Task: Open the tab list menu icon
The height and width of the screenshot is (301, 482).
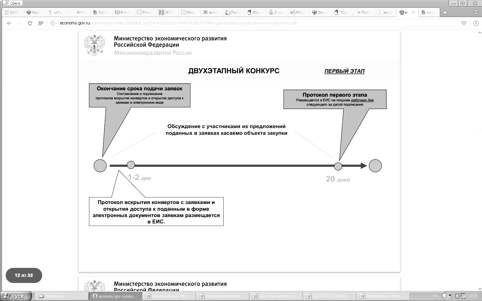Action: [x=476, y=12]
